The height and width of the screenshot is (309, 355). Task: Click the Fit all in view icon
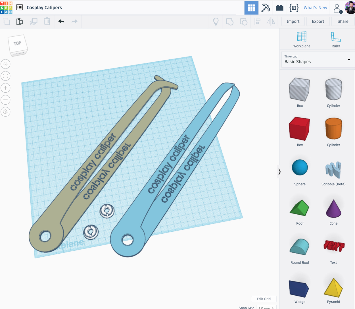pyautogui.click(x=5, y=76)
